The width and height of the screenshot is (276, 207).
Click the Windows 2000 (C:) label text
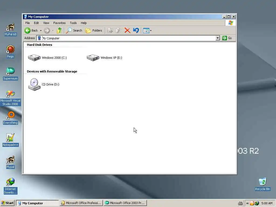click(54, 58)
